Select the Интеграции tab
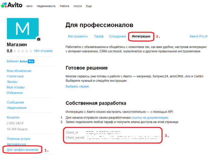The width and height of the screenshot is (212, 157). (141, 36)
